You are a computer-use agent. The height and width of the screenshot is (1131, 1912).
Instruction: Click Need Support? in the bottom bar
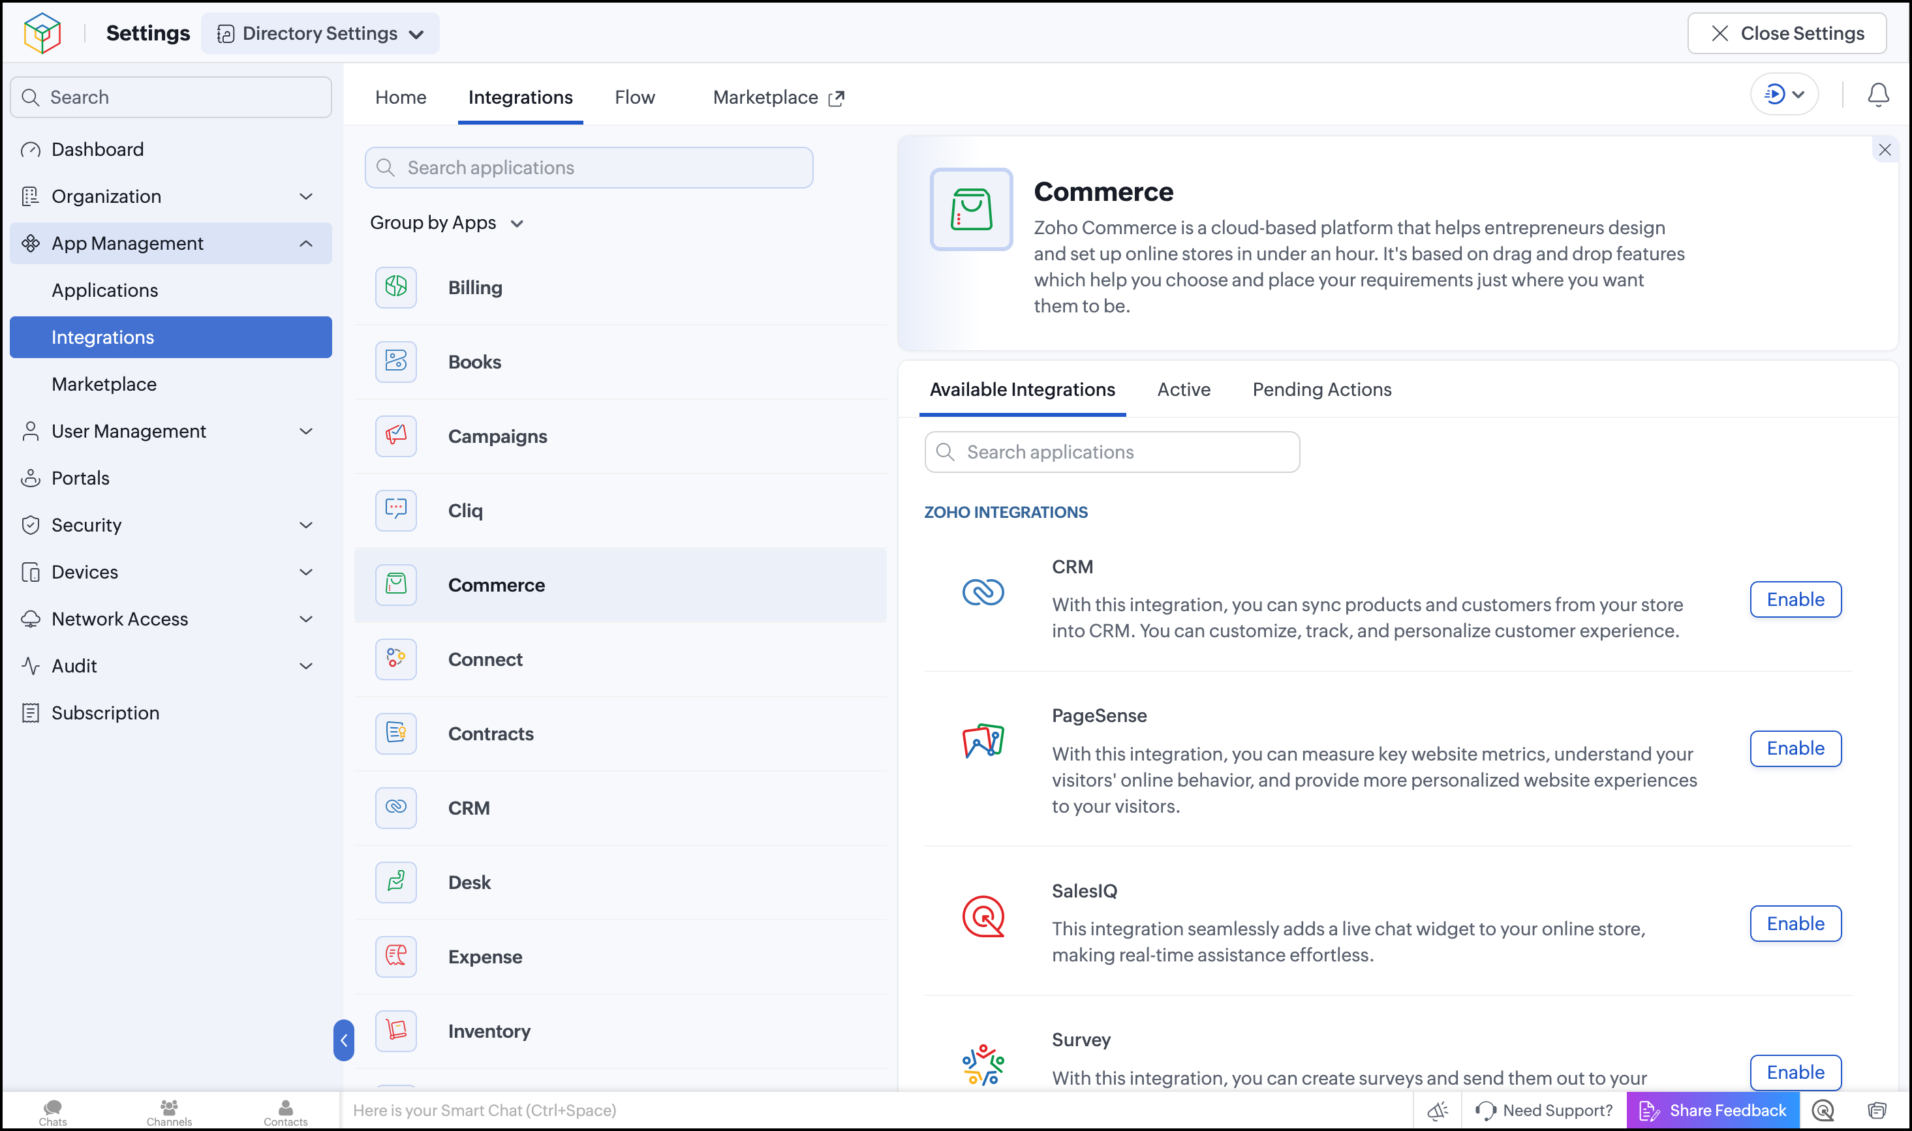pos(1544,1110)
